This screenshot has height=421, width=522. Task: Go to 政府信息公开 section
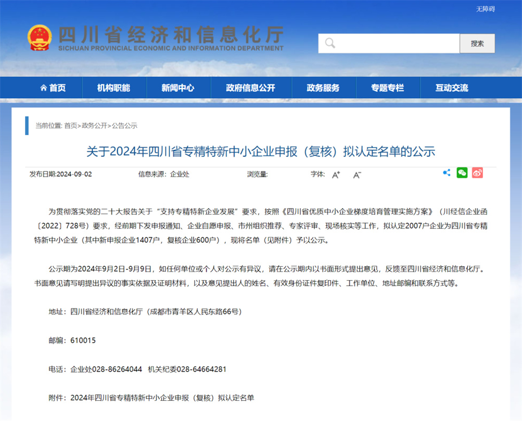[x=250, y=88]
